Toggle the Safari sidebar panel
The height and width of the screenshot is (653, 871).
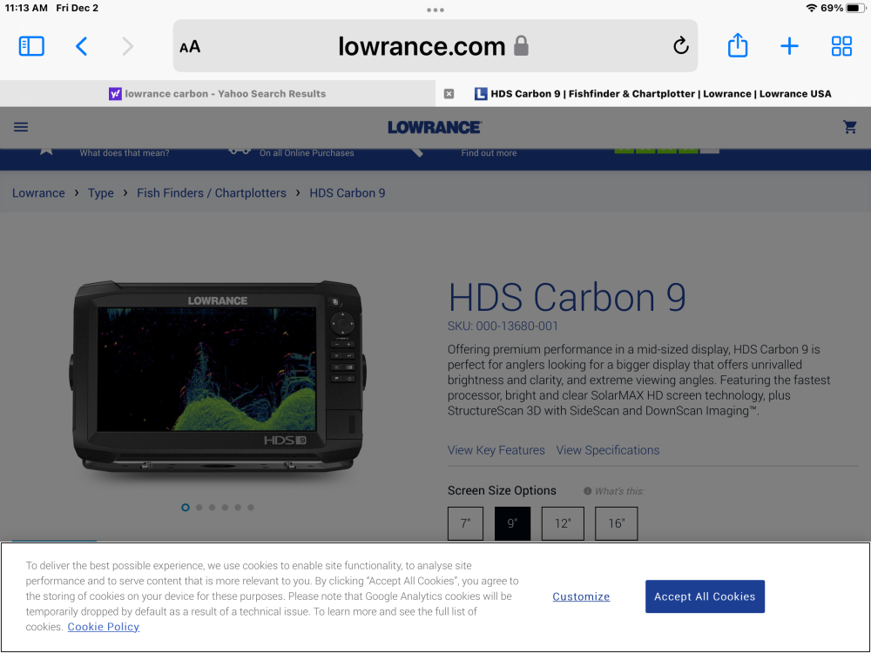click(x=31, y=46)
